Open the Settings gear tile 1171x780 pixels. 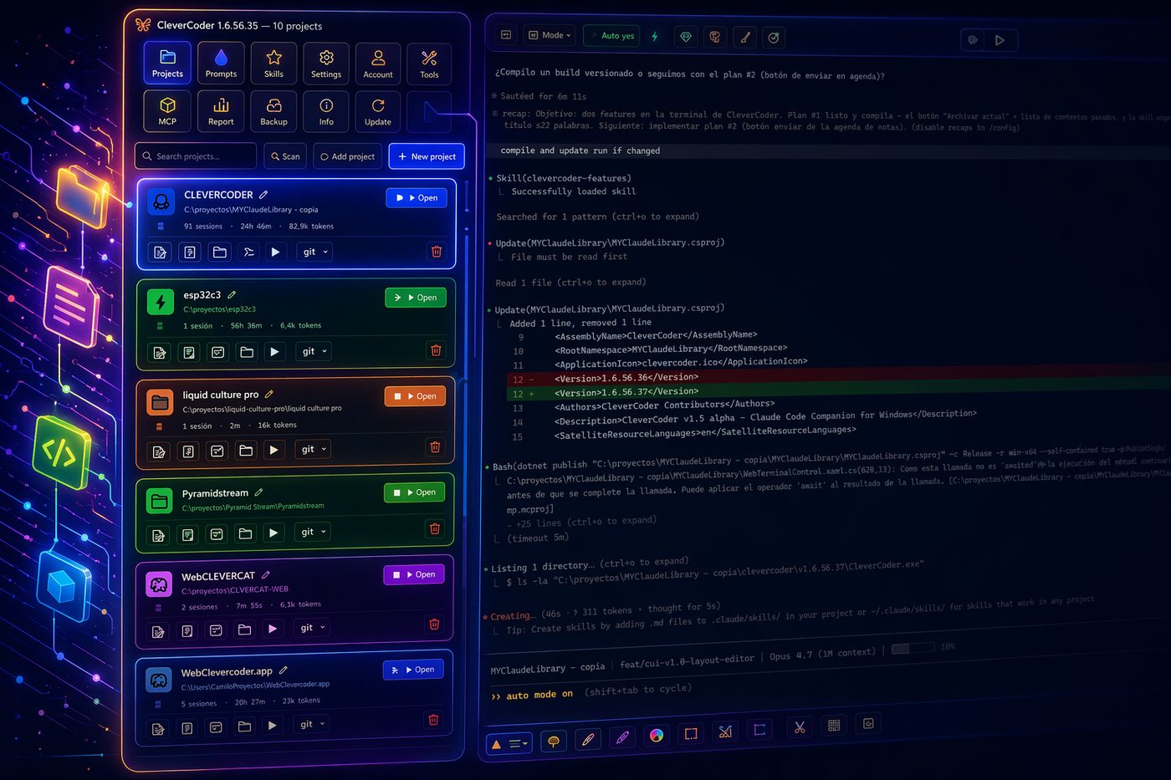(326, 64)
